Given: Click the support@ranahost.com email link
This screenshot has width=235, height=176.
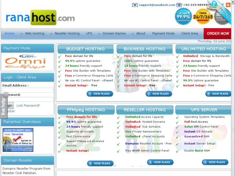Looking at the screenshot, I should (157, 5).
